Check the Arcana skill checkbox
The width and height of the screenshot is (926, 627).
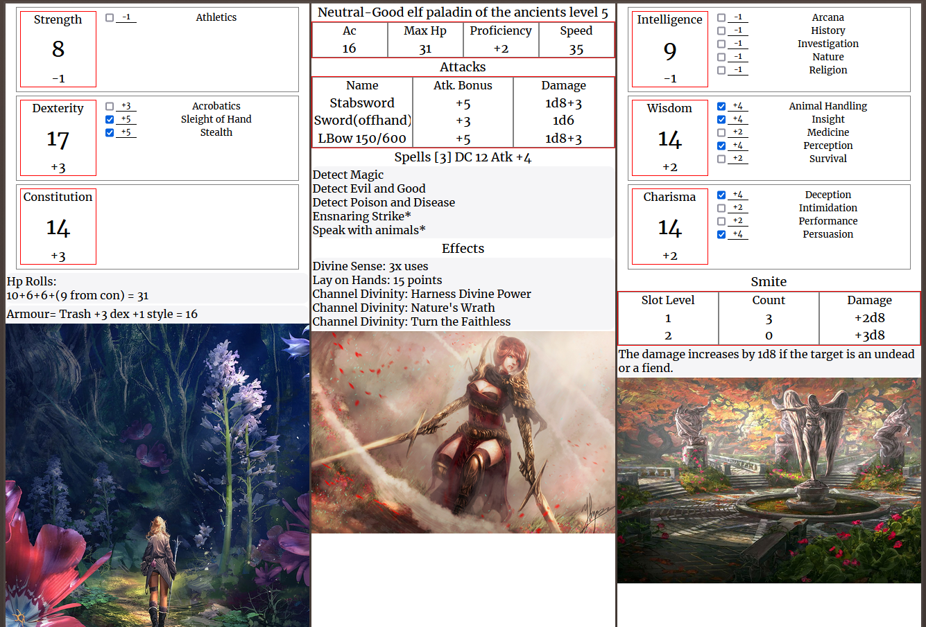click(721, 17)
